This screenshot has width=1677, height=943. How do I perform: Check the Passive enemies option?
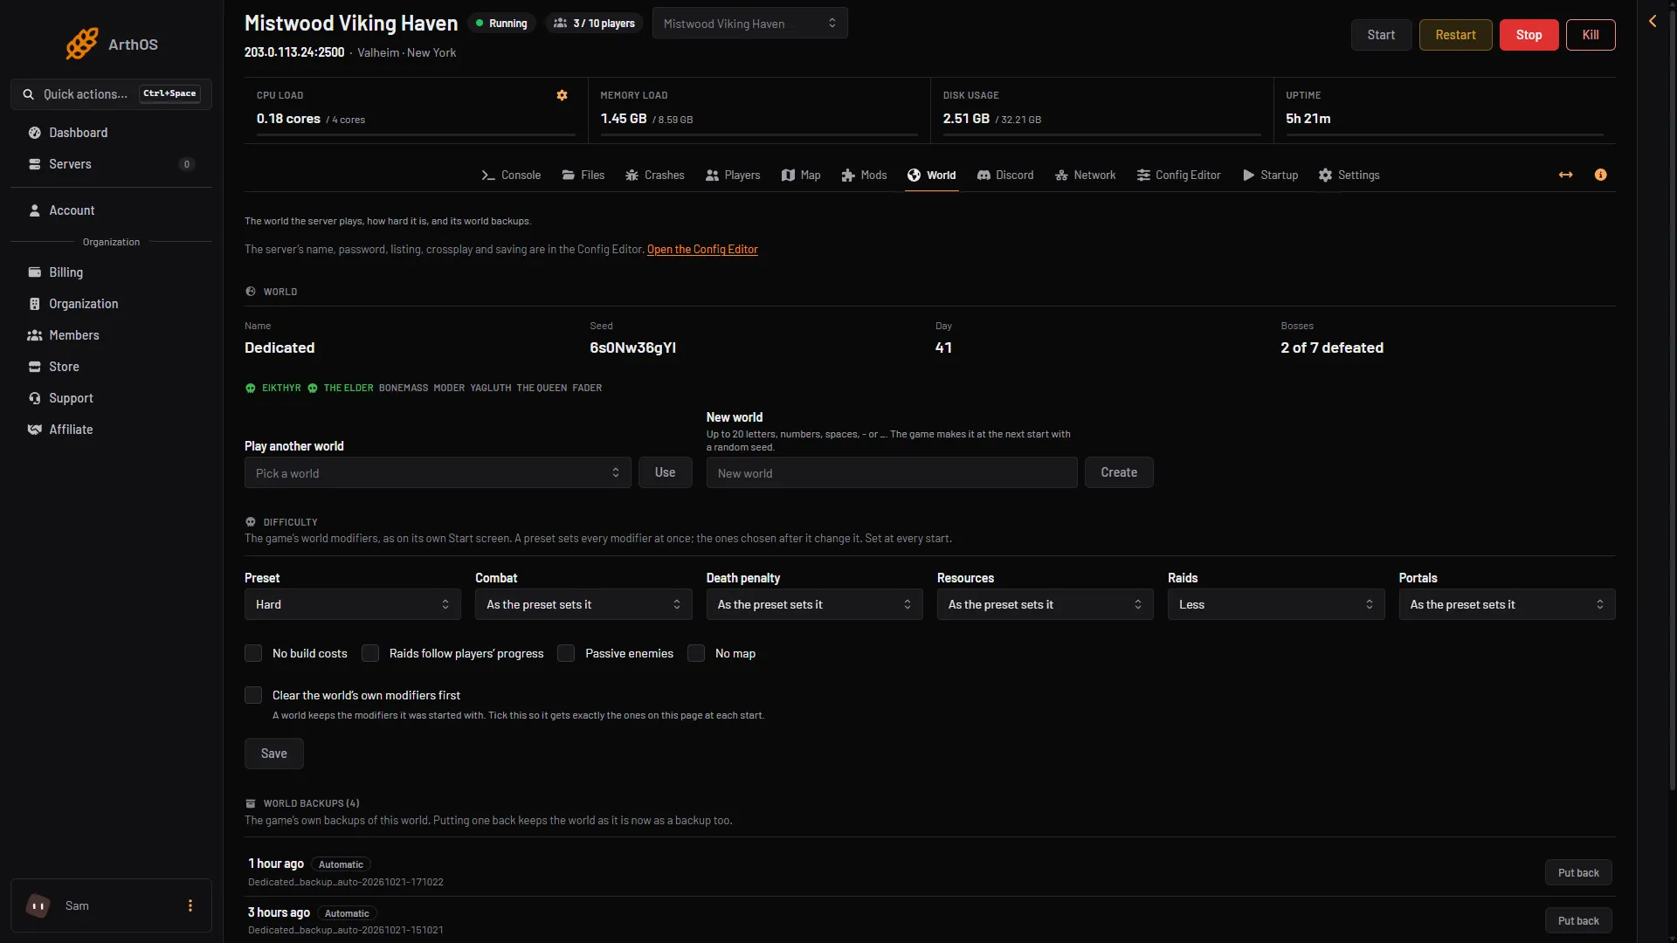pos(566,653)
